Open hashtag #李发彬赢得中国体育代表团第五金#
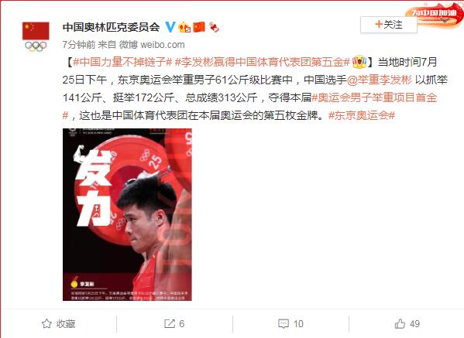The image size is (464, 338). 263,62
